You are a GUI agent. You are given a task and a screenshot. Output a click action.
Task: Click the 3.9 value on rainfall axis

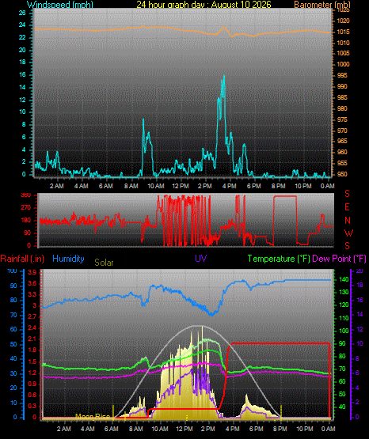32,273
